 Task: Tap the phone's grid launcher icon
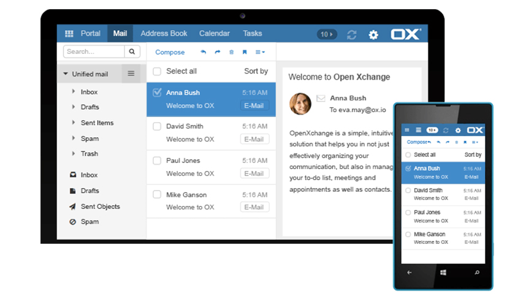pos(407,130)
